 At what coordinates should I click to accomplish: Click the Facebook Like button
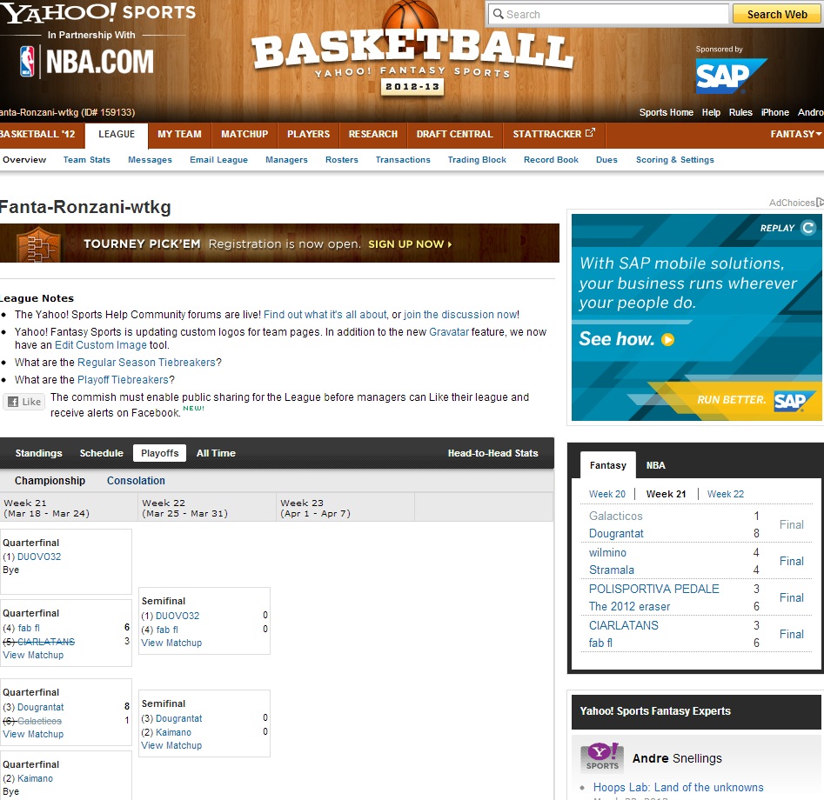[23, 402]
